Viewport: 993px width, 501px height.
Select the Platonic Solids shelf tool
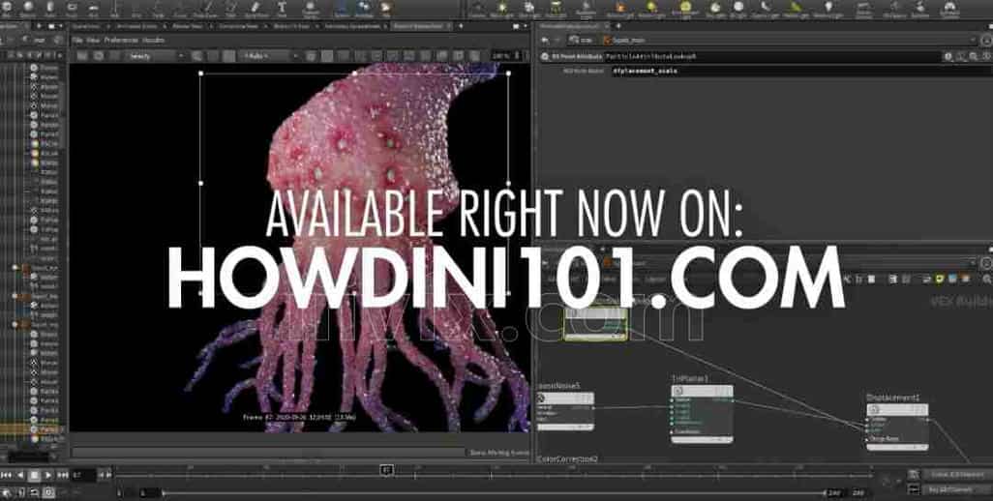311,9
